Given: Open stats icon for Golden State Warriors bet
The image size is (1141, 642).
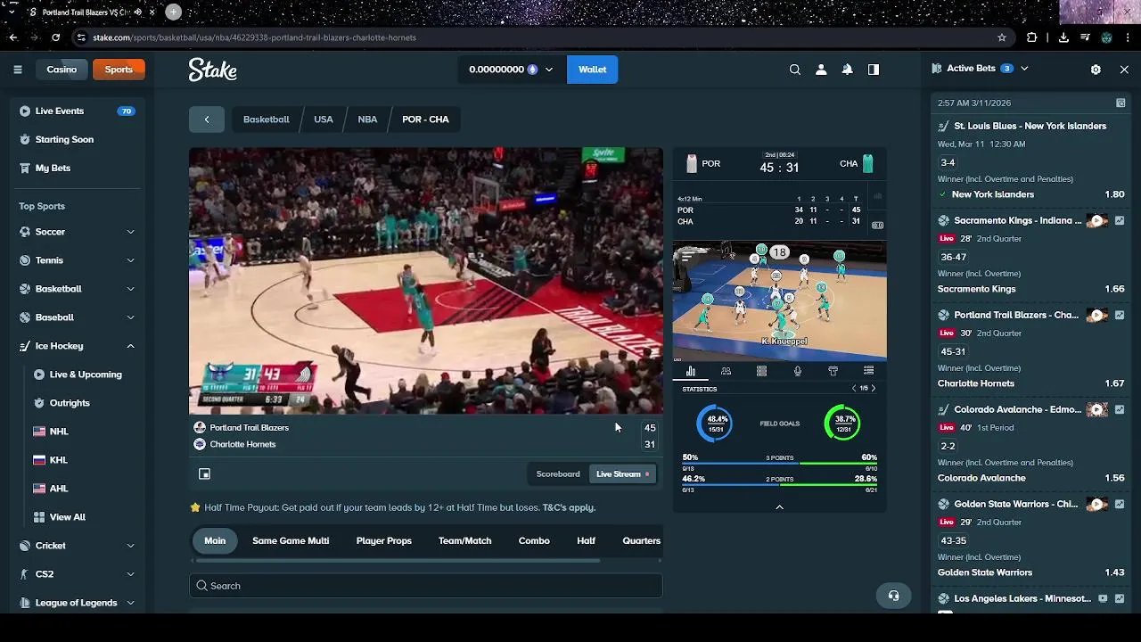Looking at the screenshot, I should (x=1120, y=505).
